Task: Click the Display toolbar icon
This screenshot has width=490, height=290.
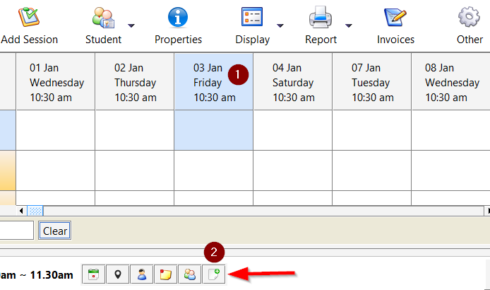Action: [252, 17]
